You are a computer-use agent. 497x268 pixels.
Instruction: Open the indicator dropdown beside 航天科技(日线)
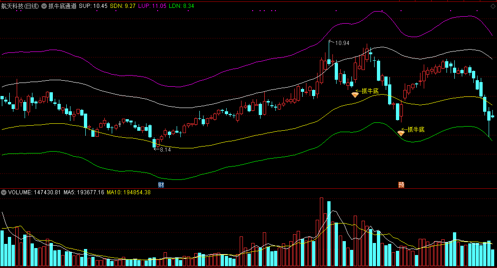(x=44, y=6)
